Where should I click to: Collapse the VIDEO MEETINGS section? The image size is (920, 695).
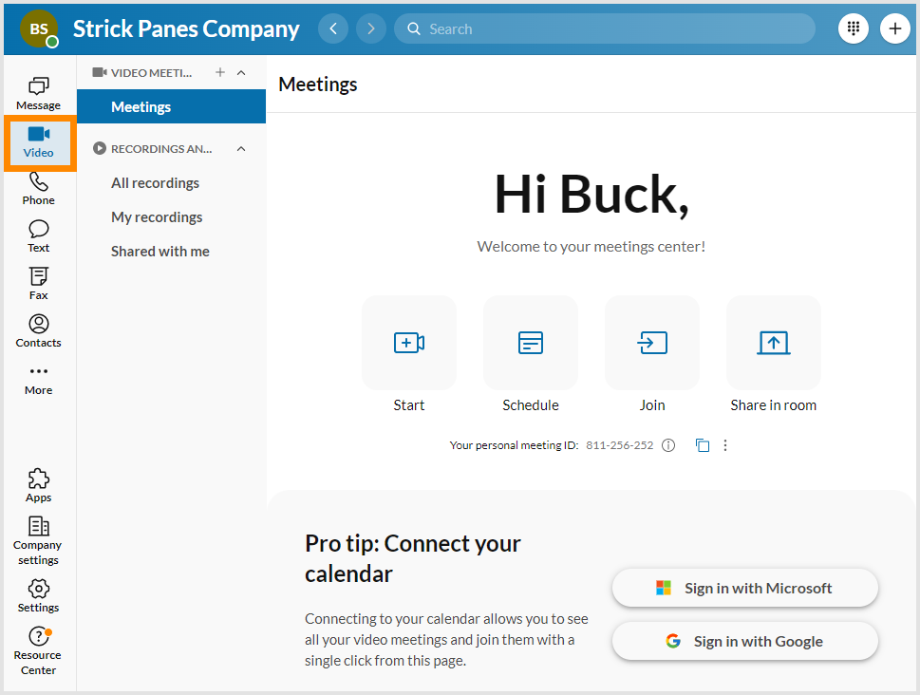point(240,72)
